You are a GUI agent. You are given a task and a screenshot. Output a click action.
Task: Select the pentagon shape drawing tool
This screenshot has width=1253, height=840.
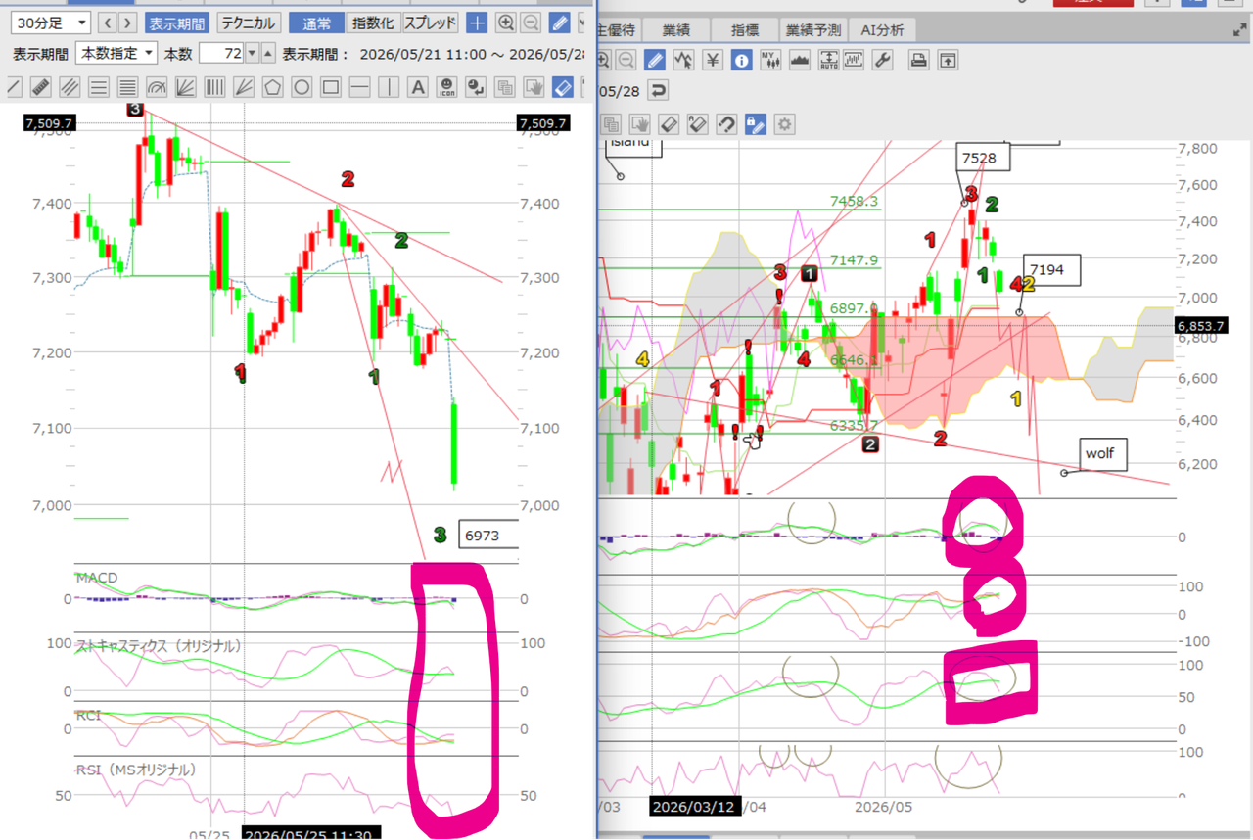[x=272, y=87]
